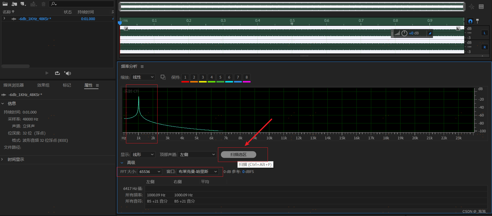
Task: Open the 属性 panel menu icon
Action: (x=97, y=85)
